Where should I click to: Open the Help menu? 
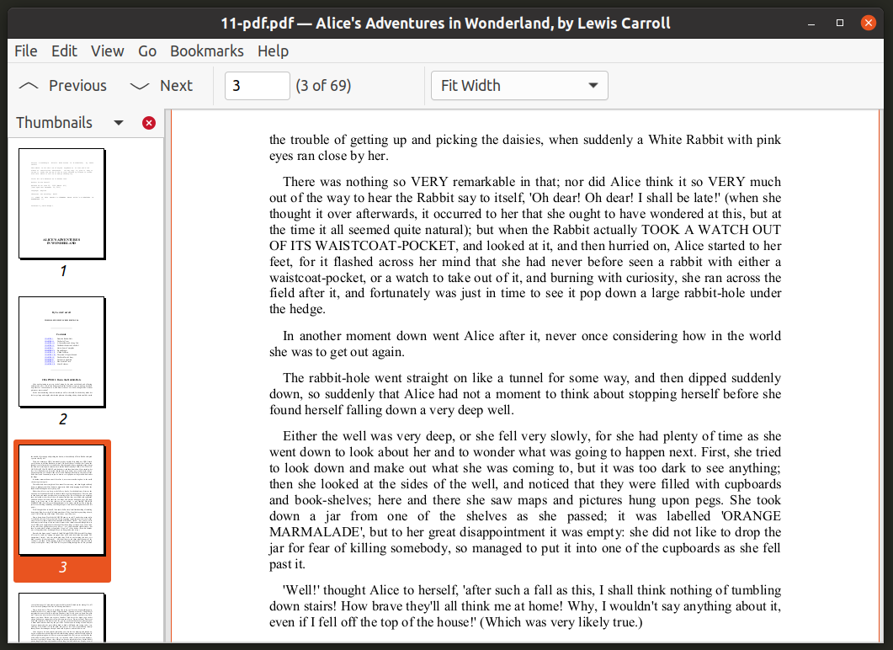273,51
